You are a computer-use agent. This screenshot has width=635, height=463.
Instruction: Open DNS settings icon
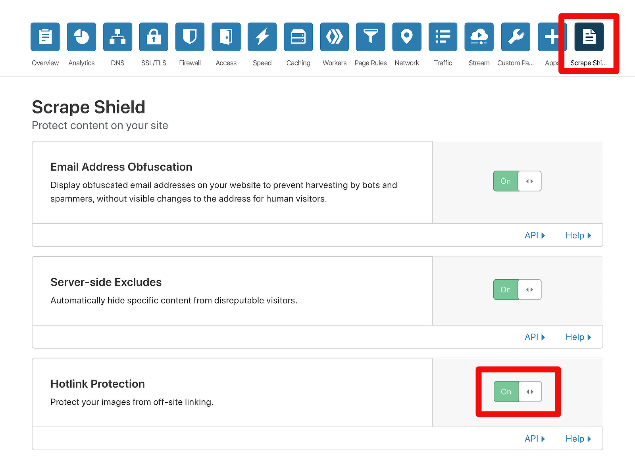pyautogui.click(x=117, y=37)
